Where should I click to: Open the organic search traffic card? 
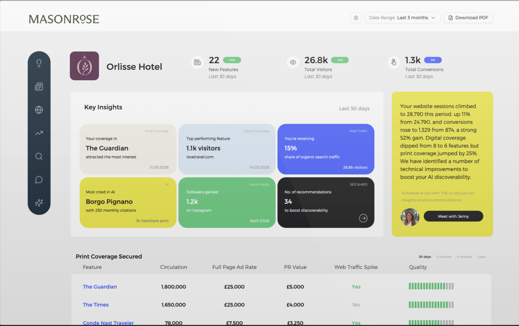[326, 149]
